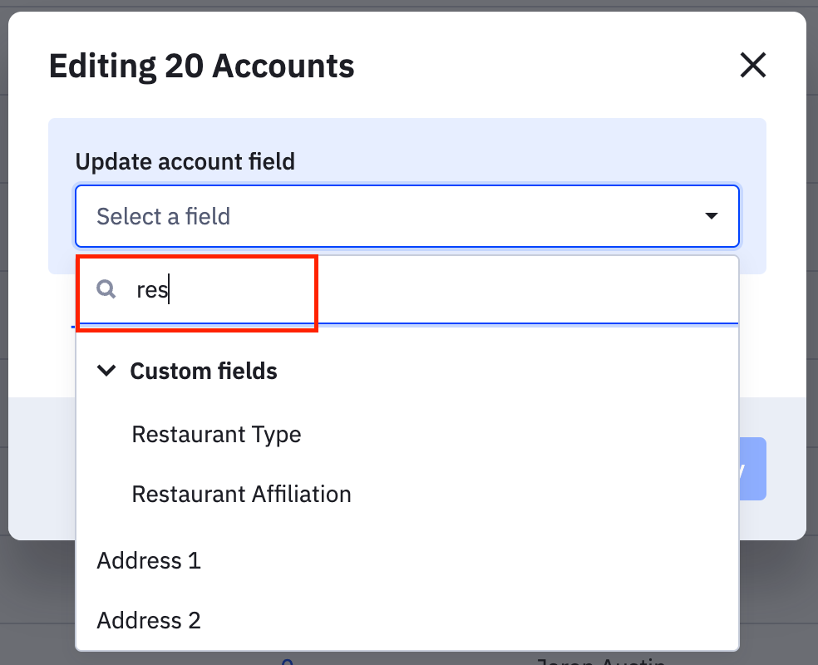Choose Restaurant Type from the list
Viewport: 818px width, 665px height.
click(x=216, y=434)
